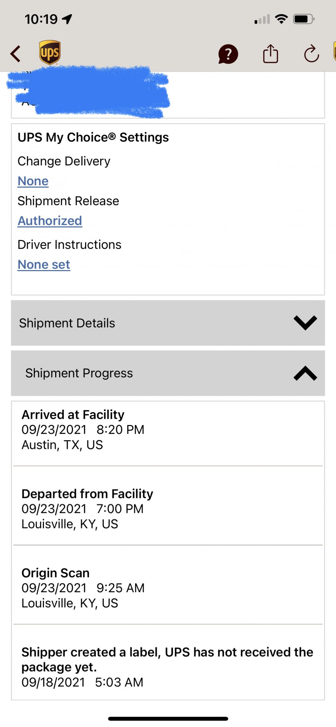This screenshot has width=336, height=727.
Task: Open the help question mark icon
Action: 228,55
